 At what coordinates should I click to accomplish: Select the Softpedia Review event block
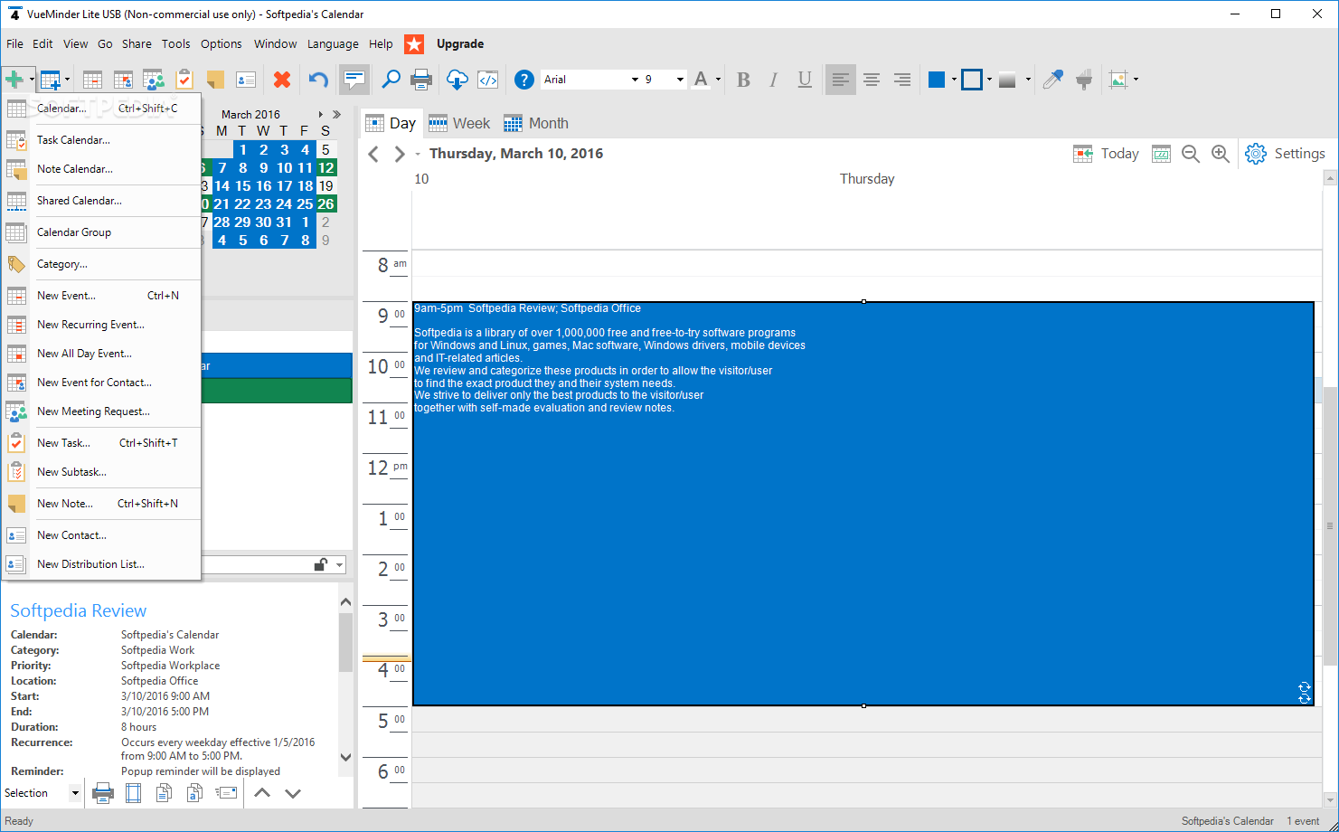coord(863,504)
